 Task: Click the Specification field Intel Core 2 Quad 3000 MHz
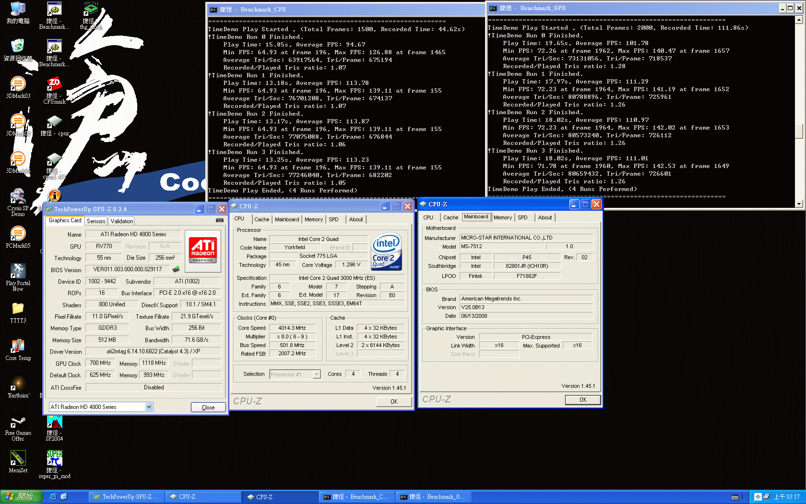(x=337, y=277)
